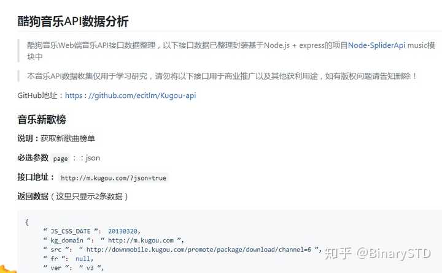Viewport: 442px width, 273px height.
Task: Click the m.kugou.com/?json=true interface address code
Action: pyautogui.click(x=114, y=178)
